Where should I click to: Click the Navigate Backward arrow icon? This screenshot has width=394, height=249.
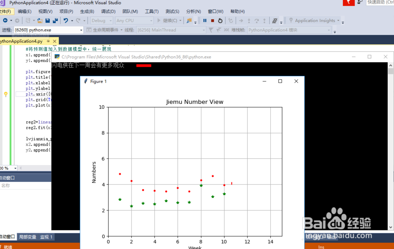coord(5,20)
